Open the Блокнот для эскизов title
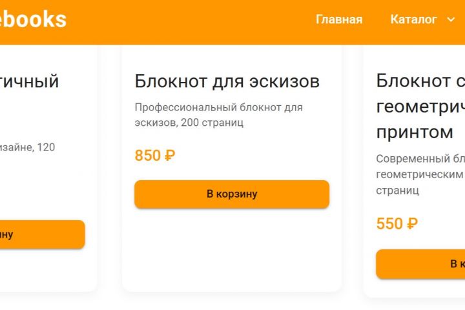 click(227, 81)
